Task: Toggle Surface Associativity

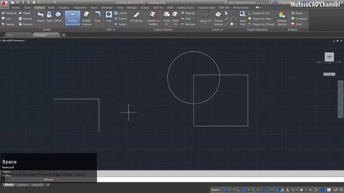Action: click(73, 18)
